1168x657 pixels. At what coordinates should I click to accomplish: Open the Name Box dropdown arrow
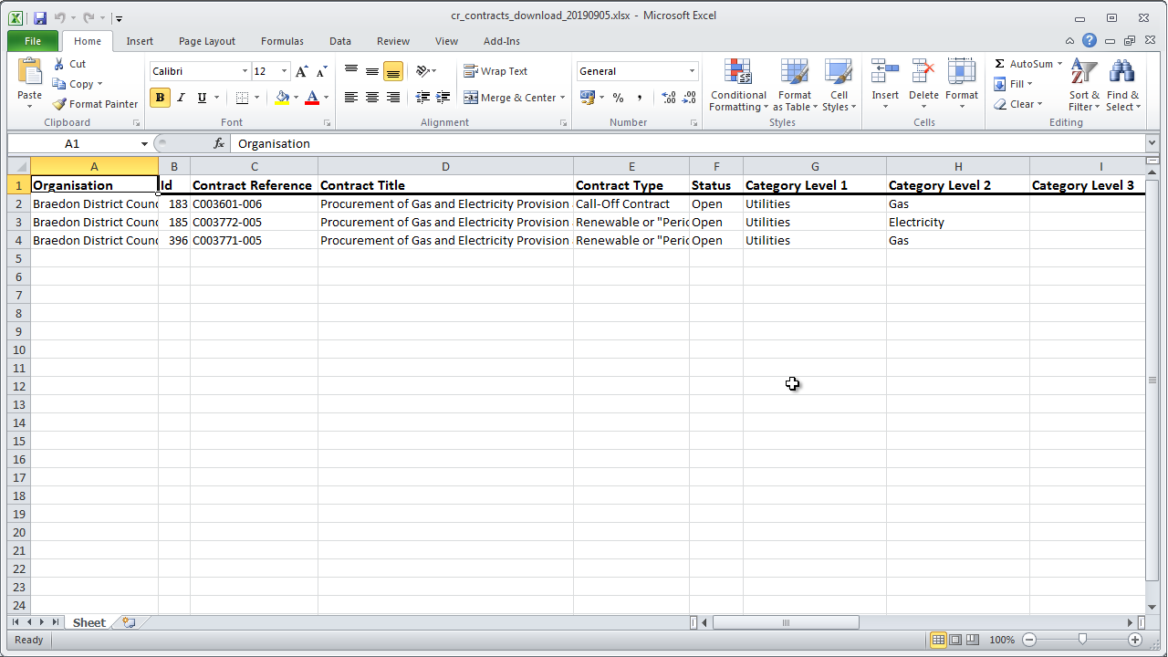point(144,144)
